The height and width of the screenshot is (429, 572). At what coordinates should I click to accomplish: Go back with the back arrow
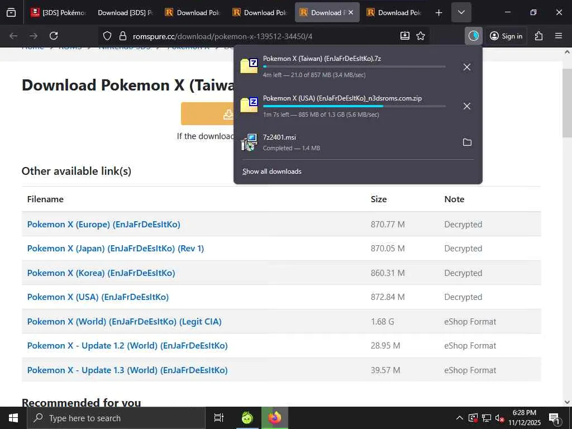coord(13,36)
